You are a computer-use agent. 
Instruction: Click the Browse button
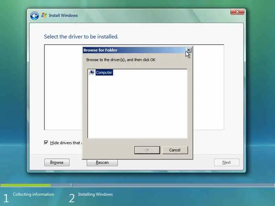[x=57, y=162]
